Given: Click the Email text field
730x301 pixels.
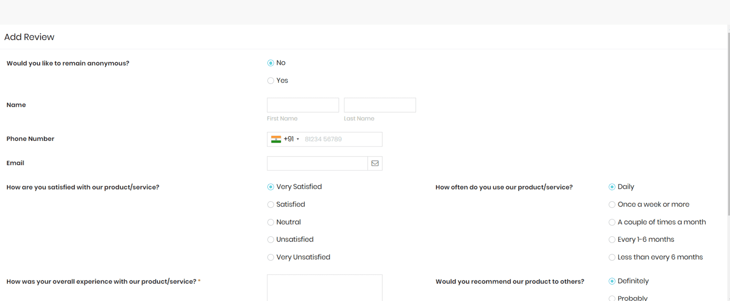Looking at the screenshot, I should click(318, 163).
